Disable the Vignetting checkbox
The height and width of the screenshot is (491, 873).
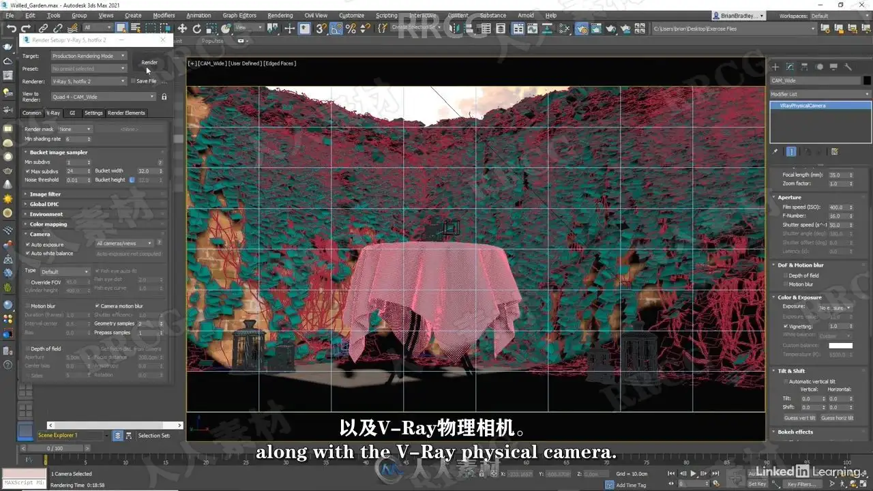[x=786, y=327]
